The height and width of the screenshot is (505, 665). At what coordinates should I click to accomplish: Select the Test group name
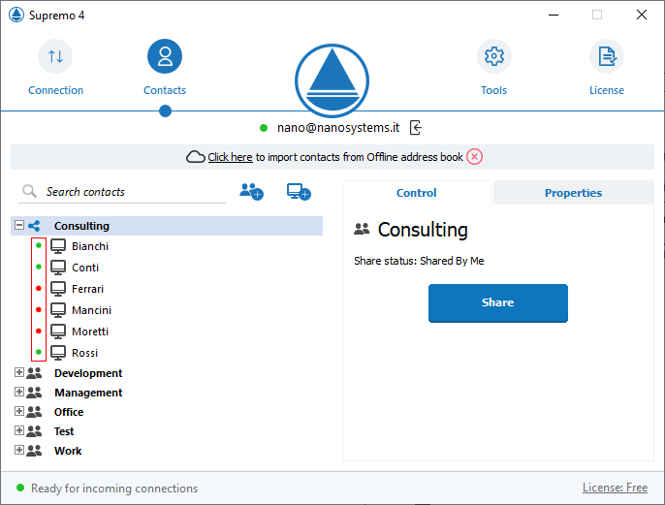tap(64, 431)
